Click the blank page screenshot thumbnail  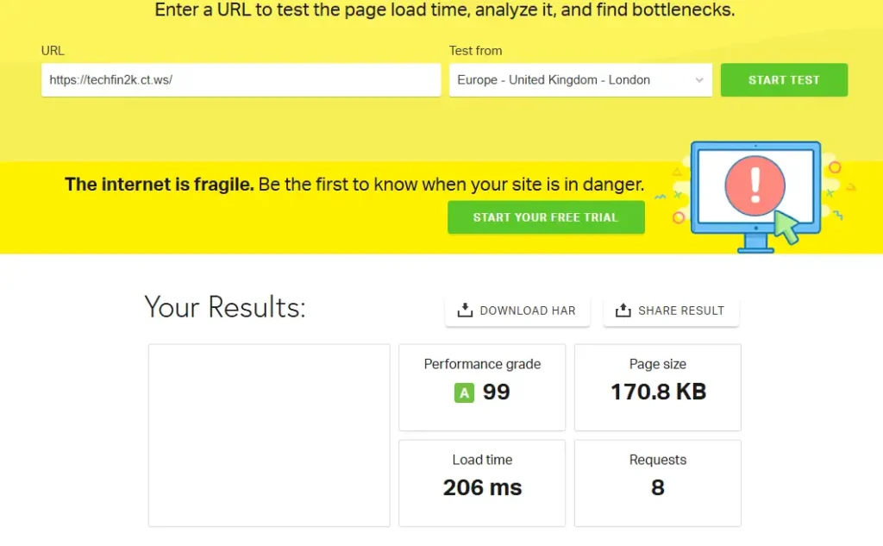click(269, 436)
